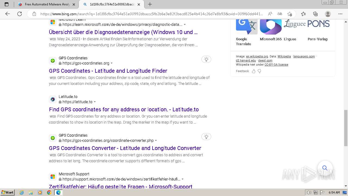This screenshot has width=348, height=196.
Task: Click the system clock 6:54 AM
Action: coord(334,192)
